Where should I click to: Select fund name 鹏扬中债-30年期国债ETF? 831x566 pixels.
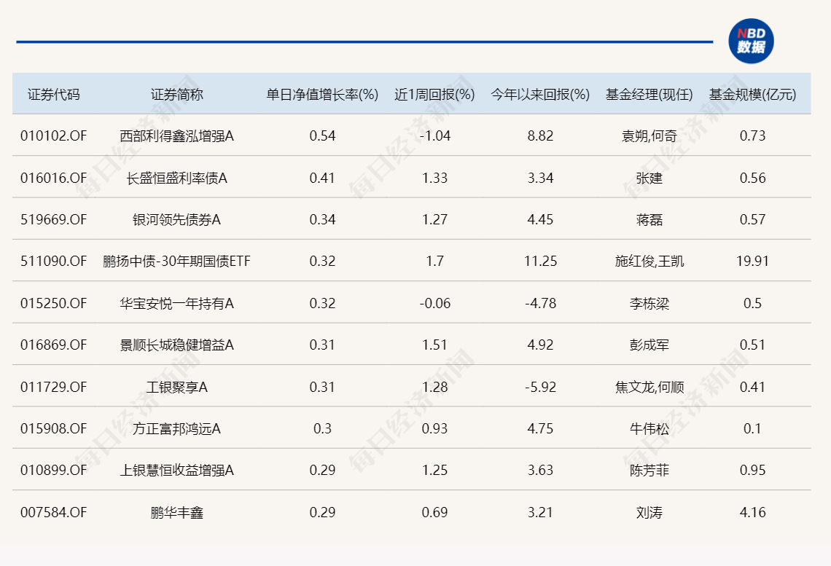click(x=176, y=261)
